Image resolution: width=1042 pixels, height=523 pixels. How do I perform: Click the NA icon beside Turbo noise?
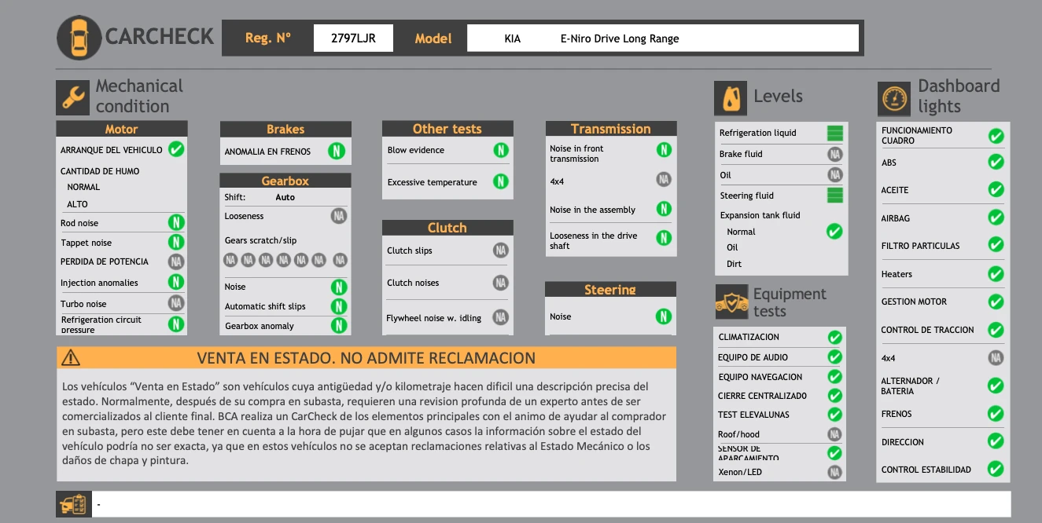coord(175,303)
